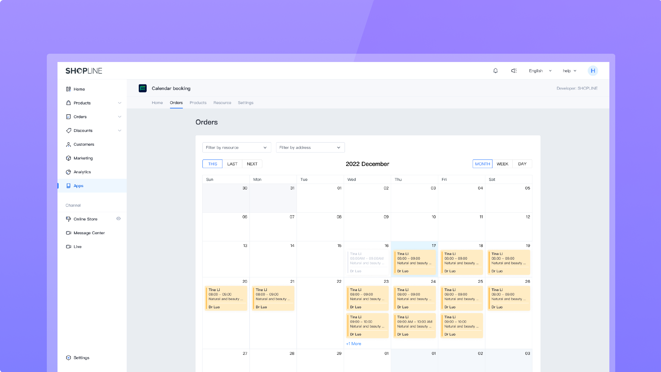Image resolution: width=661 pixels, height=372 pixels.
Task: Switch calendar to WEEK view
Action: click(502, 164)
